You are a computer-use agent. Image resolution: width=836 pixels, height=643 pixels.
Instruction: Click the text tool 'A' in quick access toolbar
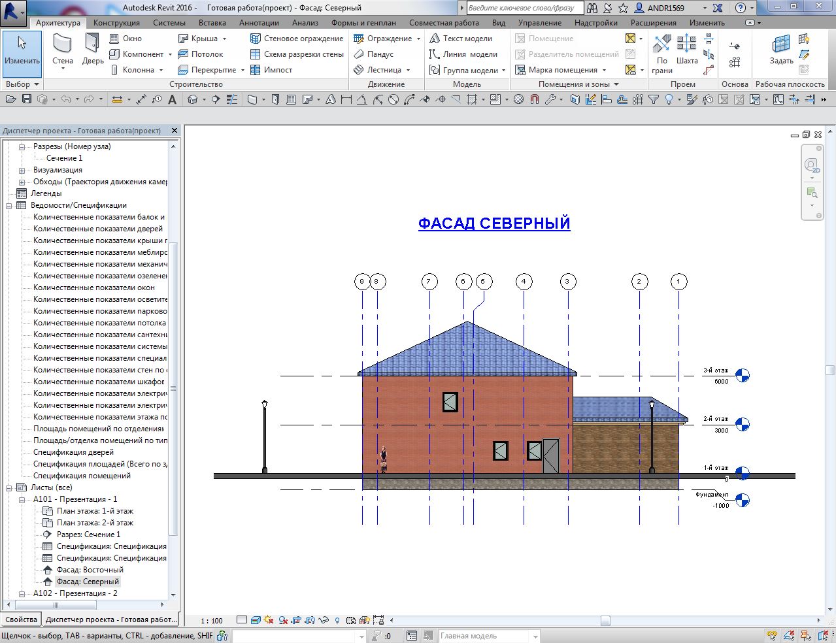tap(173, 99)
